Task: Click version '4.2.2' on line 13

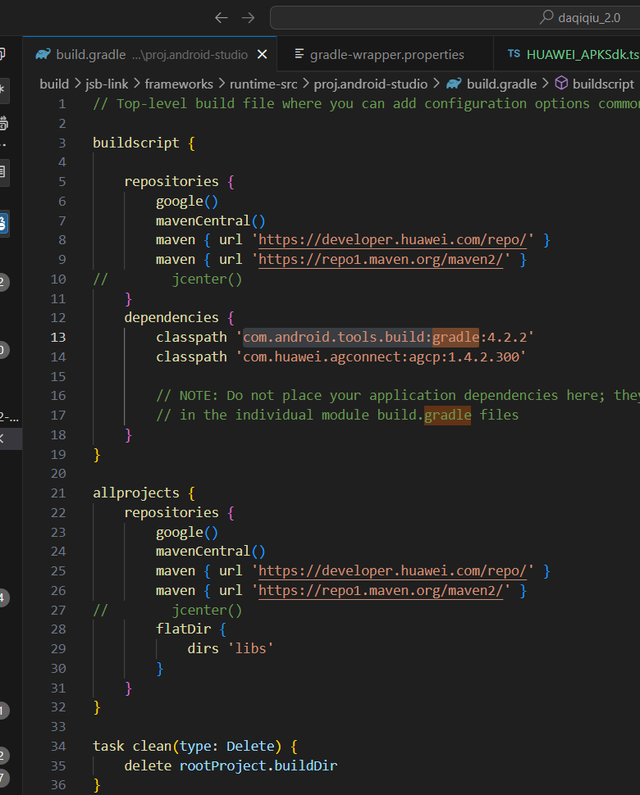Action: pos(506,337)
